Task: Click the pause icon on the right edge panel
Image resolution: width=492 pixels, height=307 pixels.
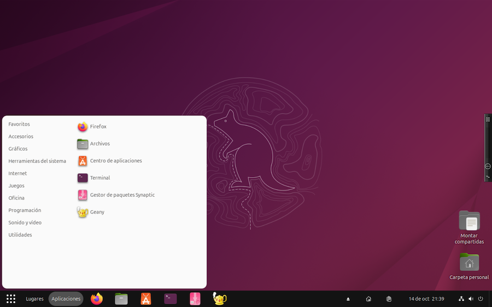Action: tap(488, 119)
